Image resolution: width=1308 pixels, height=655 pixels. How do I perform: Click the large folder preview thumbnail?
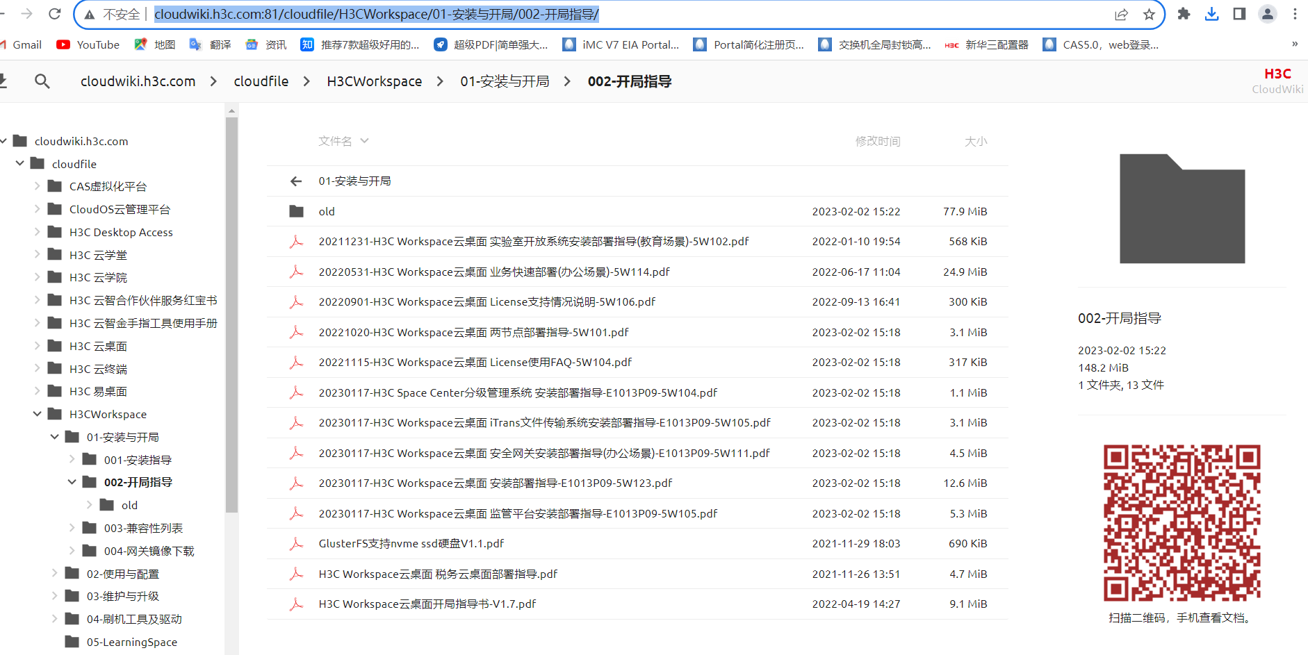1182,208
